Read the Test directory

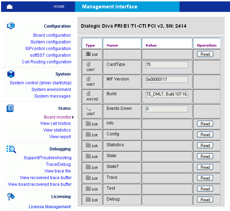tap(205, 189)
